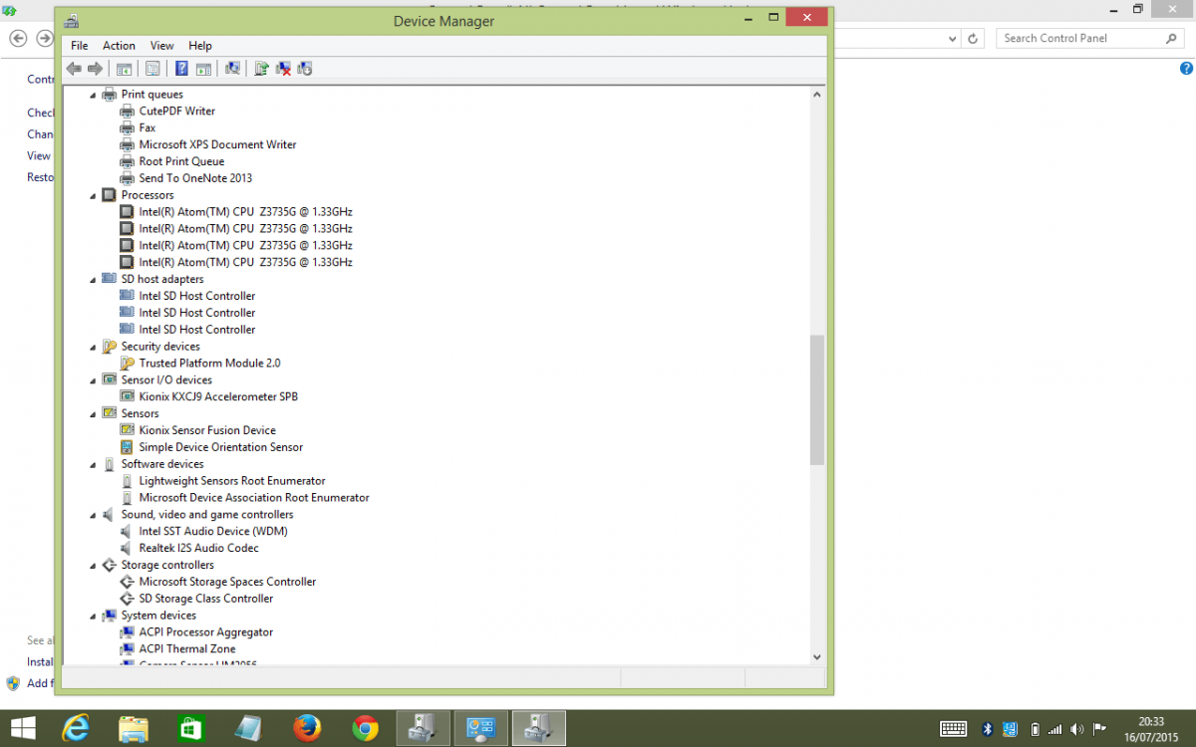This screenshot has width=1196, height=747.
Task: Collapse the Sensors category
Action: pos(95,414)
